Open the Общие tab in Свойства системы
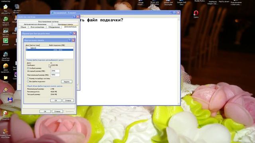The image size is (255, 143). (23, 27)
